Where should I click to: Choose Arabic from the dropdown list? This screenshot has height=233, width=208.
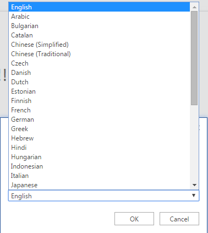[99, 17]
